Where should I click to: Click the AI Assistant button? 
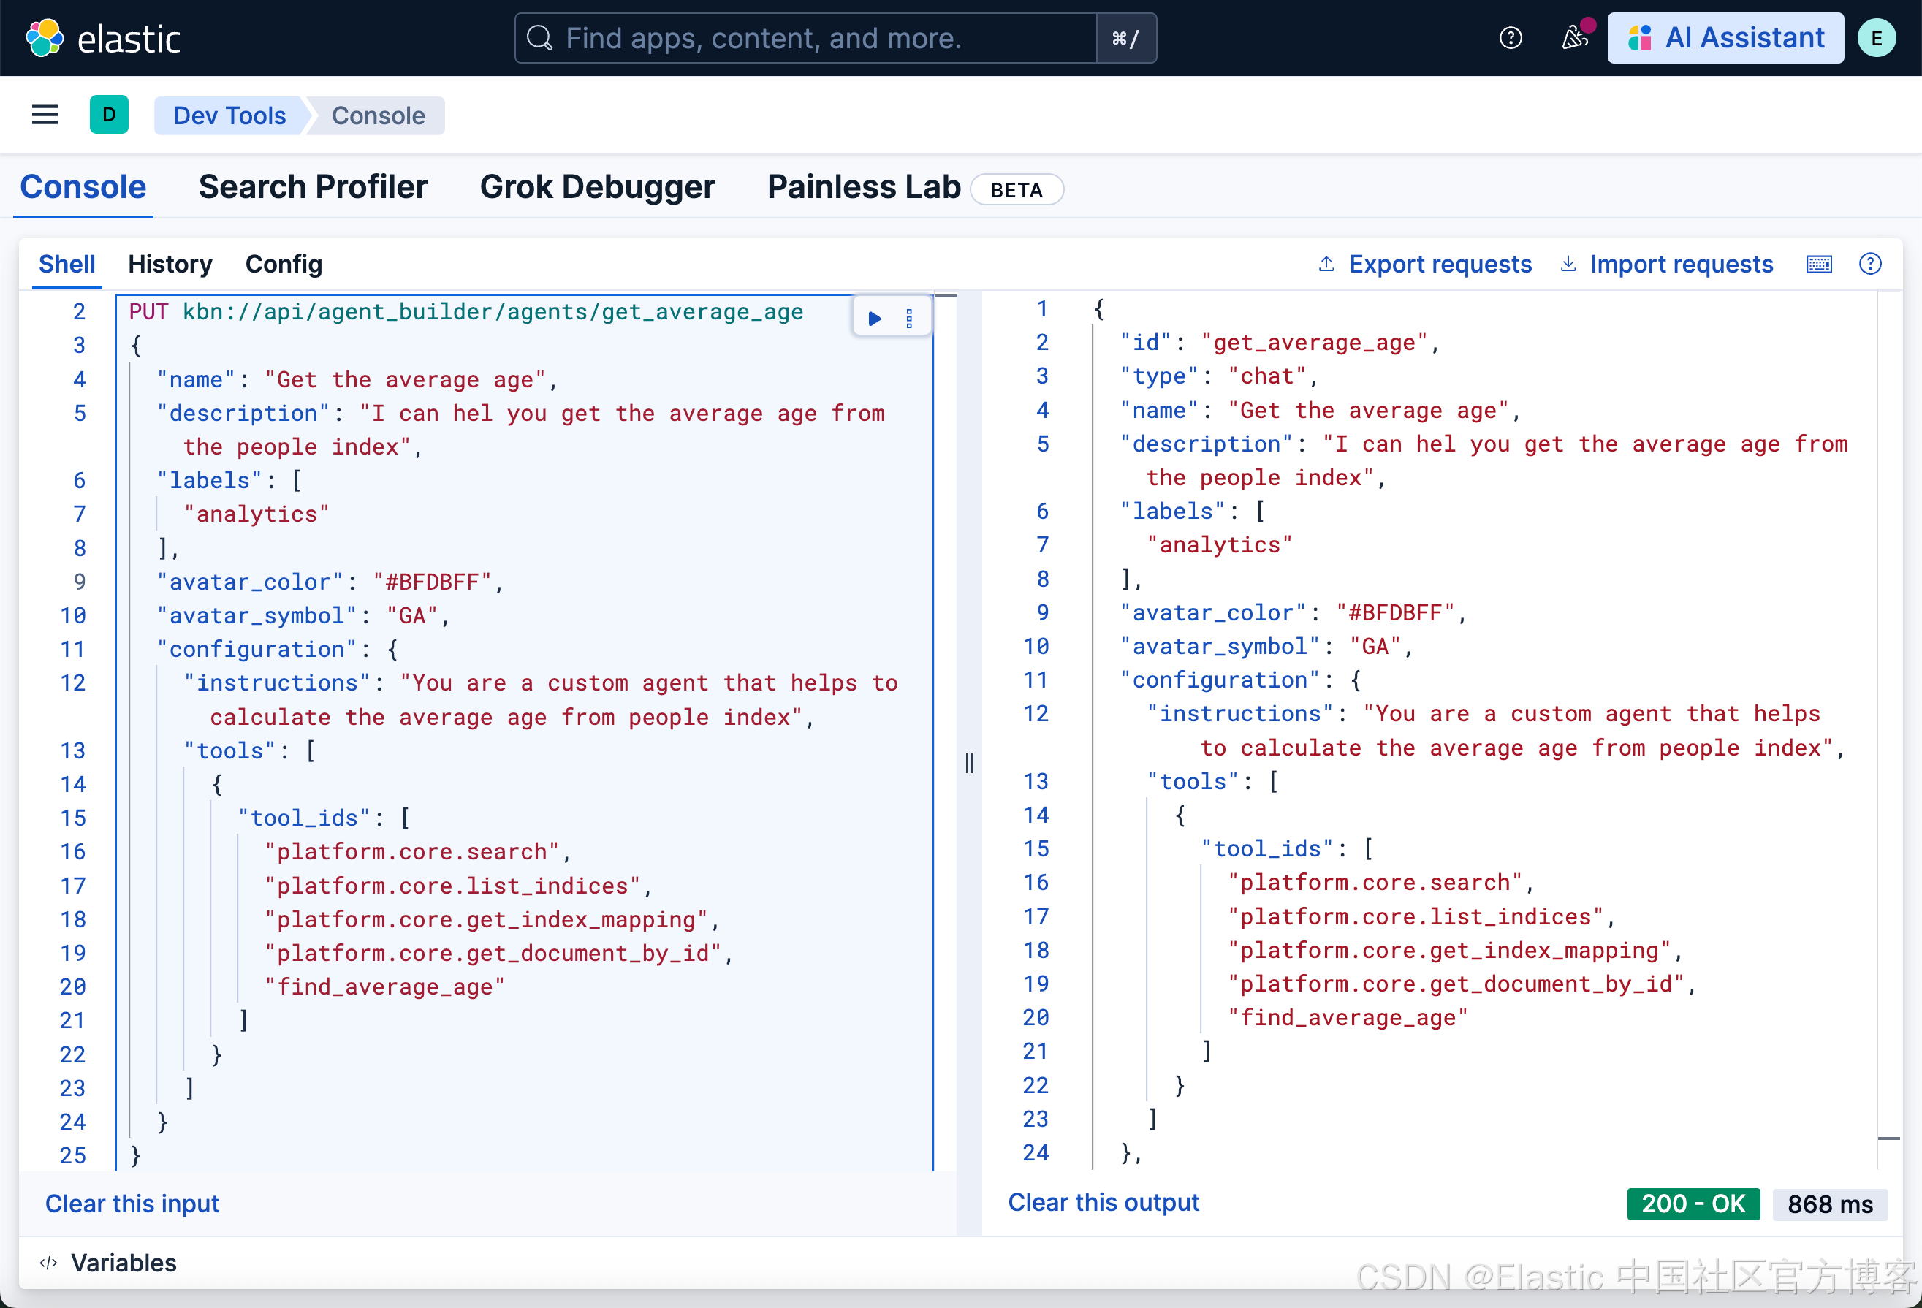pos(1725,38)
